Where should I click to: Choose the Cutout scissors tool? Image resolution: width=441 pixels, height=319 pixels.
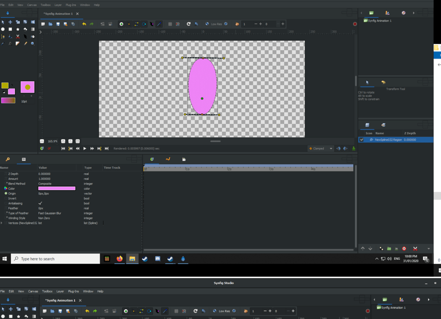[18, 37]
